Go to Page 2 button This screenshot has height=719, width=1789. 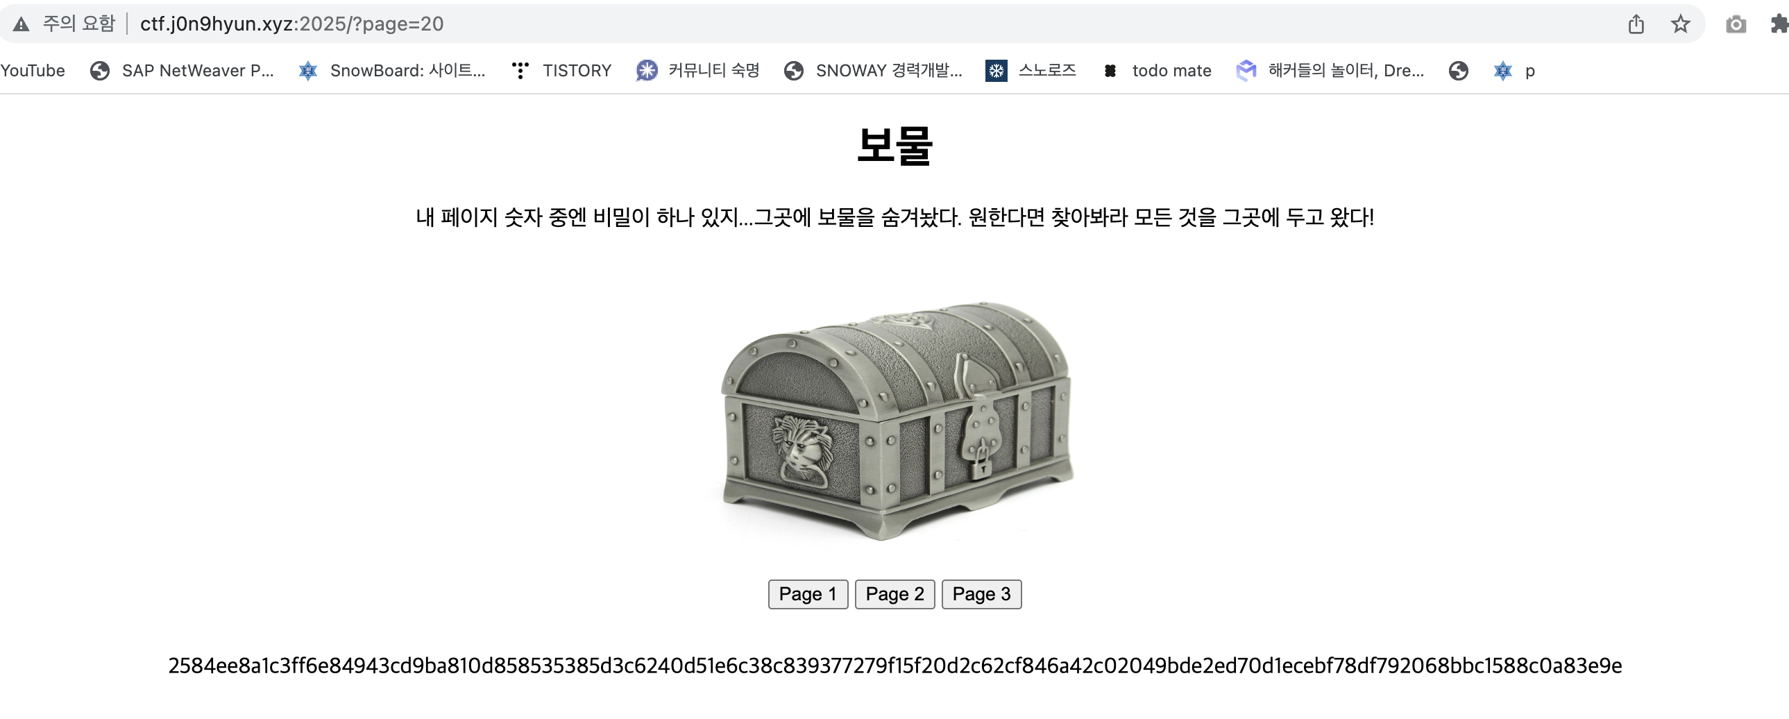pos(894,594)
